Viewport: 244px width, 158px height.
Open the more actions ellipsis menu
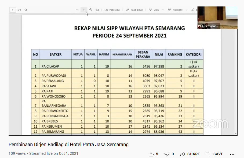pos(232,154)
